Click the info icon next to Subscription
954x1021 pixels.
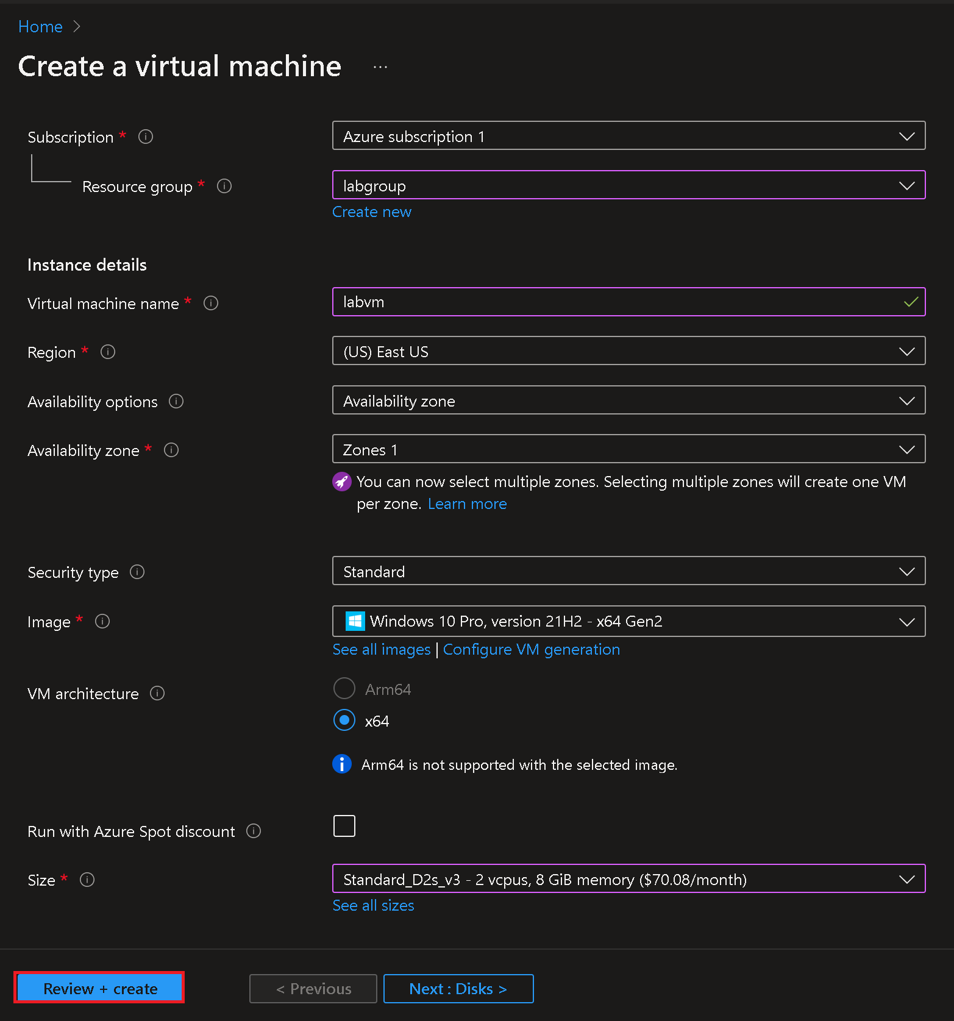click(146, 137)
